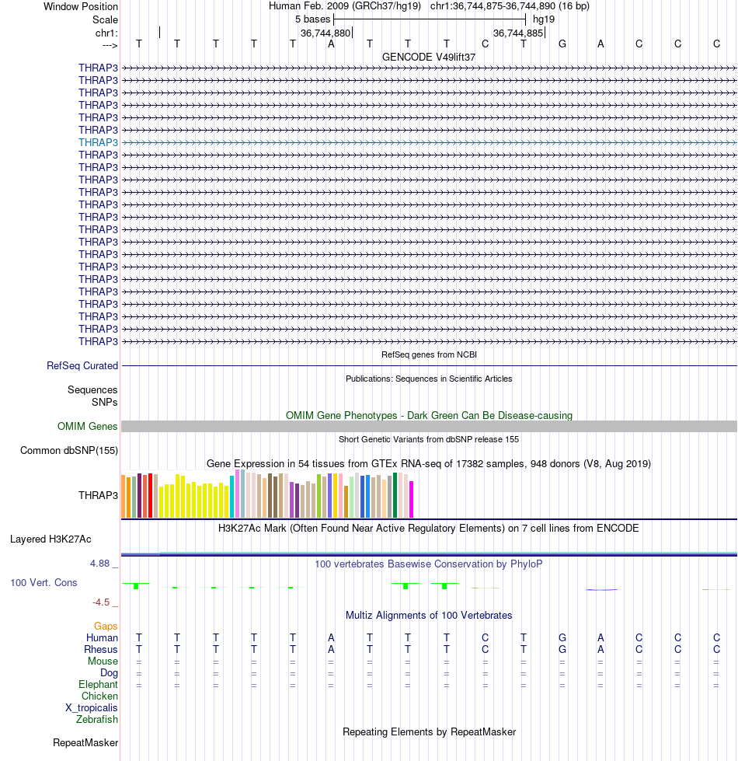Click Multiz Alignments of 100 Vertebrates title
This screenshot has height=761, width=738.
(429, 615)
